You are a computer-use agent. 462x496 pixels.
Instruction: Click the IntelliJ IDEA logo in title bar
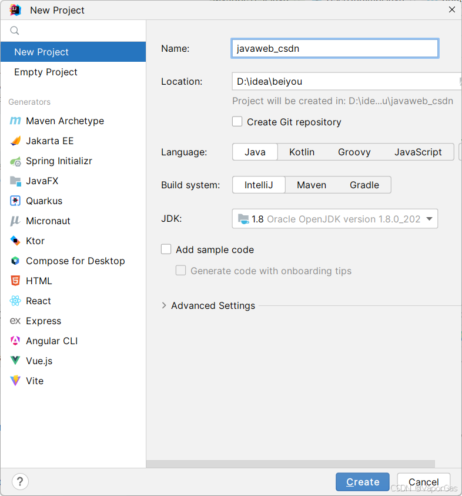(15, 10)
